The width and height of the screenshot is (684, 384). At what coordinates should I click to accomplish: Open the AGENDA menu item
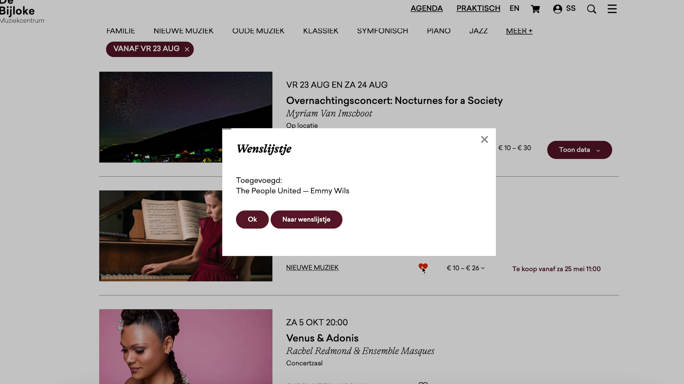[426, 9]
